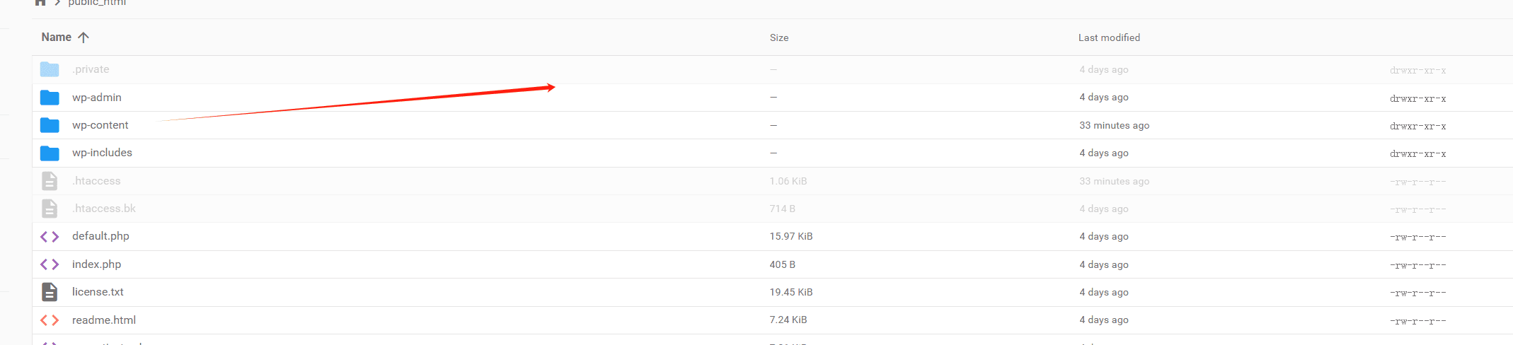Click the home icon in breadcrumb
This screenshot has width=1513, height=345.
pos(40,2)
